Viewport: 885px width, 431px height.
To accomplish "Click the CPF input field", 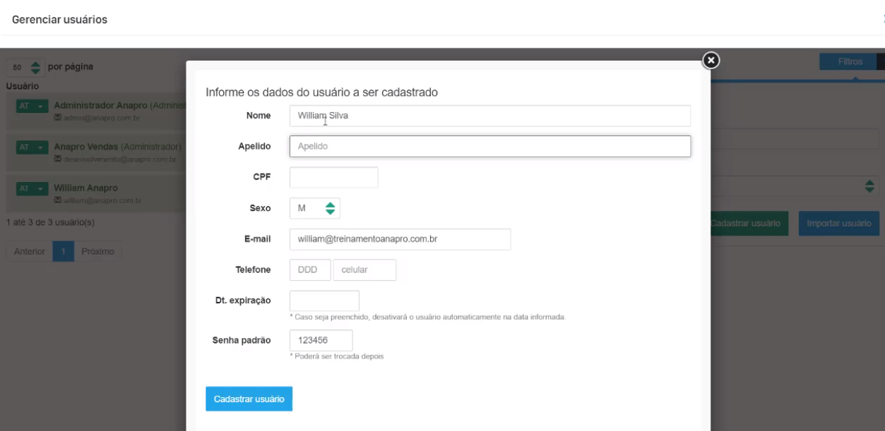I will click(x=333, y=177).
